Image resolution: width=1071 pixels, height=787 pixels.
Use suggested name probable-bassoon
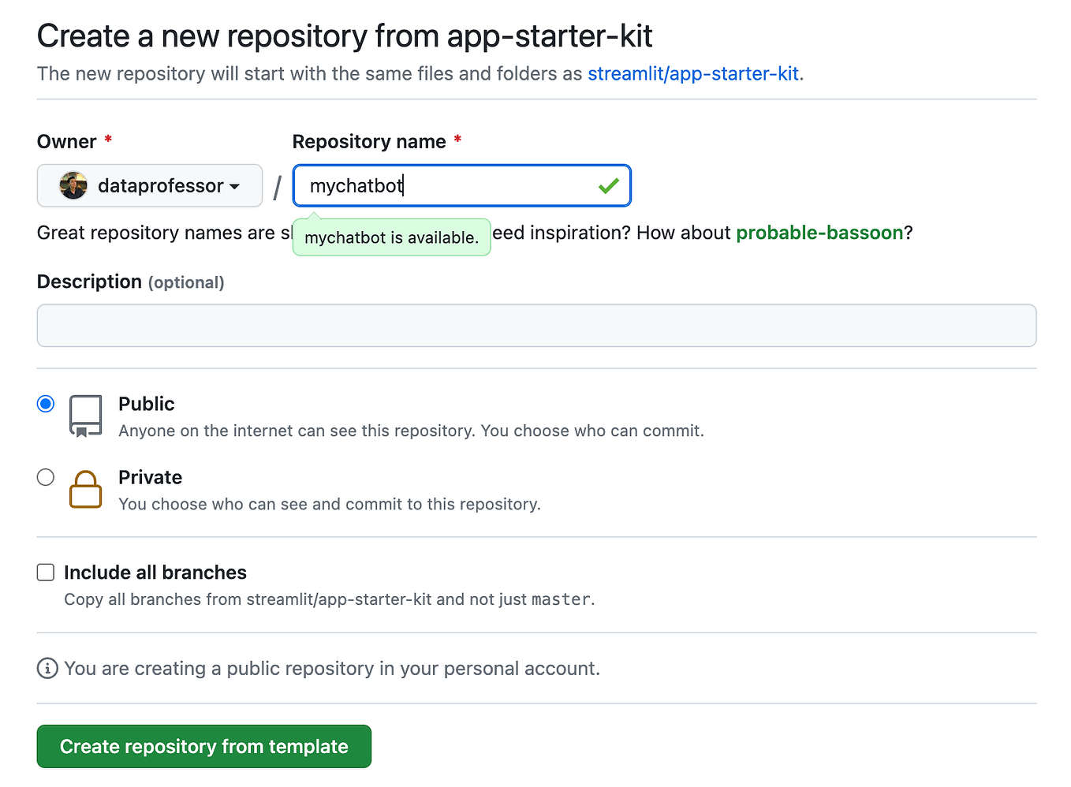819,233
